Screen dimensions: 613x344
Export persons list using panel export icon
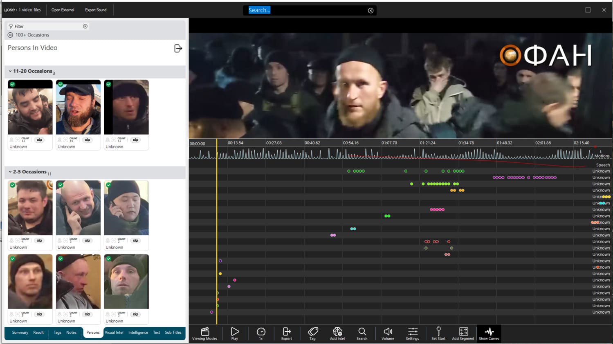pos(178,48)
